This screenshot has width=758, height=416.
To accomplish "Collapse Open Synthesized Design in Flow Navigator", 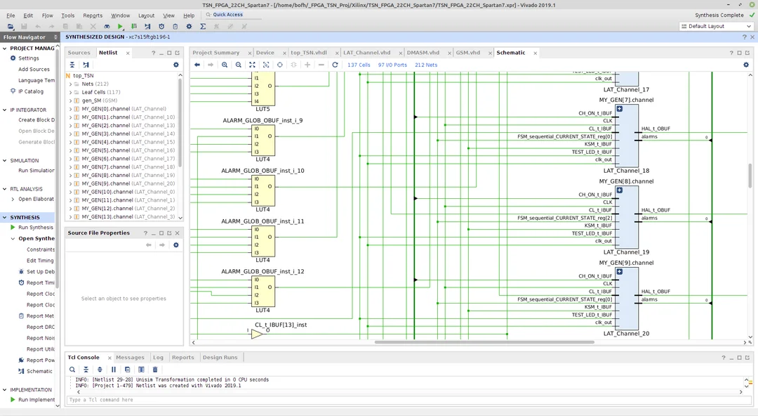I will coord(13,239).
